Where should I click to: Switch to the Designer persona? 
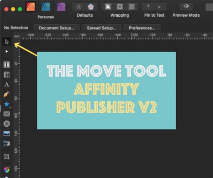46,7
